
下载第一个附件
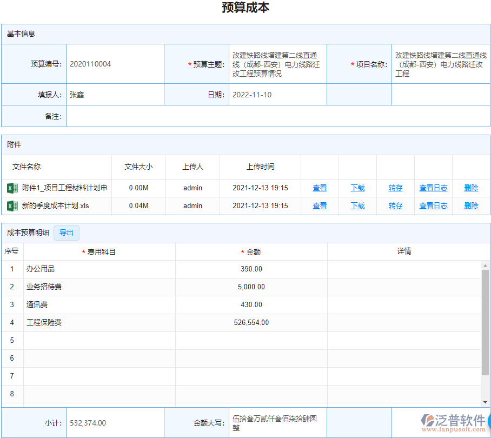point(357,188)
